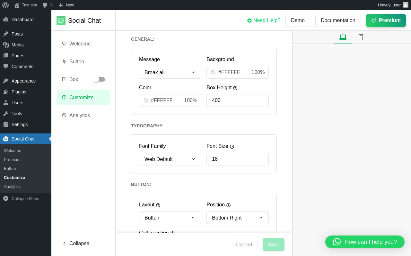Click Position help question icon
The height and width of the screenshot is (256, 411).
tap(229, 205)
